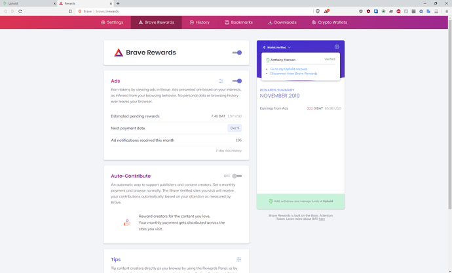Click the NOVEMBER 2019 summary heading
The width and height of the screenshot is (452, 273).
[280, 96]
